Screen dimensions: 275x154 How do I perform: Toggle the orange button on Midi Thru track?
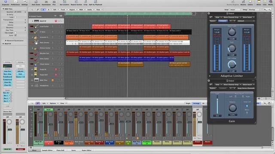[x=52, y=80]
